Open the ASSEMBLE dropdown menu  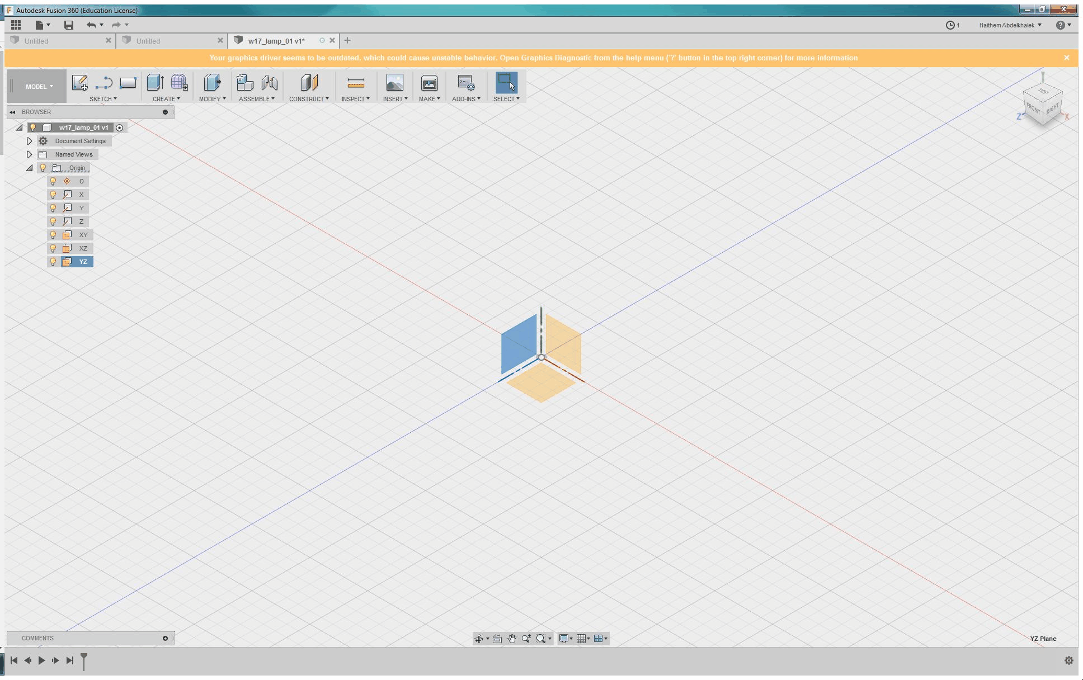[x=256, y=99]
